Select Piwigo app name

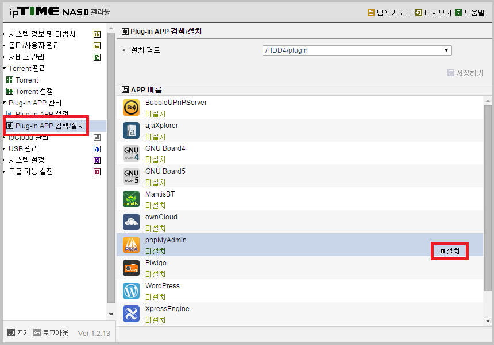[x=156, y=263]
